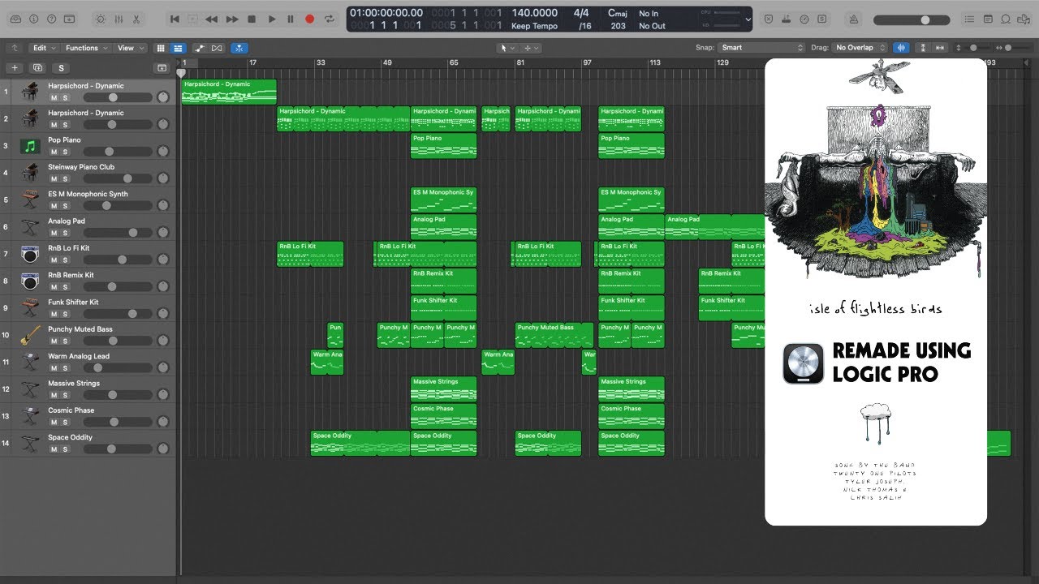This screenshot has height=584, width=1039.
Task: Click the Stop transport button
Action: coord(252,19)
